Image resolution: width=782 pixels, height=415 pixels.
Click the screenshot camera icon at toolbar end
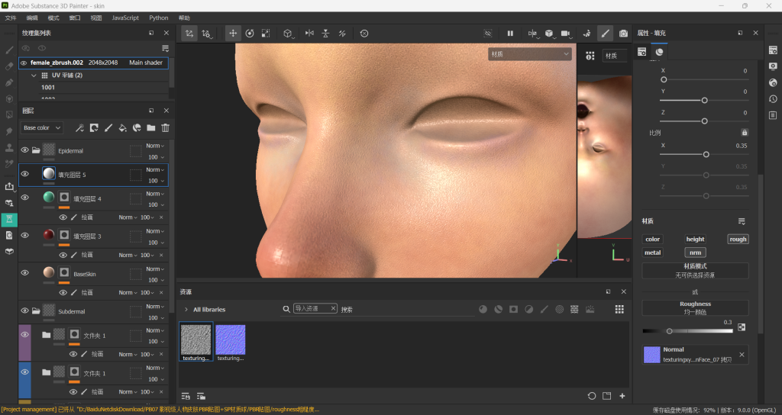[x=623, y=34]
